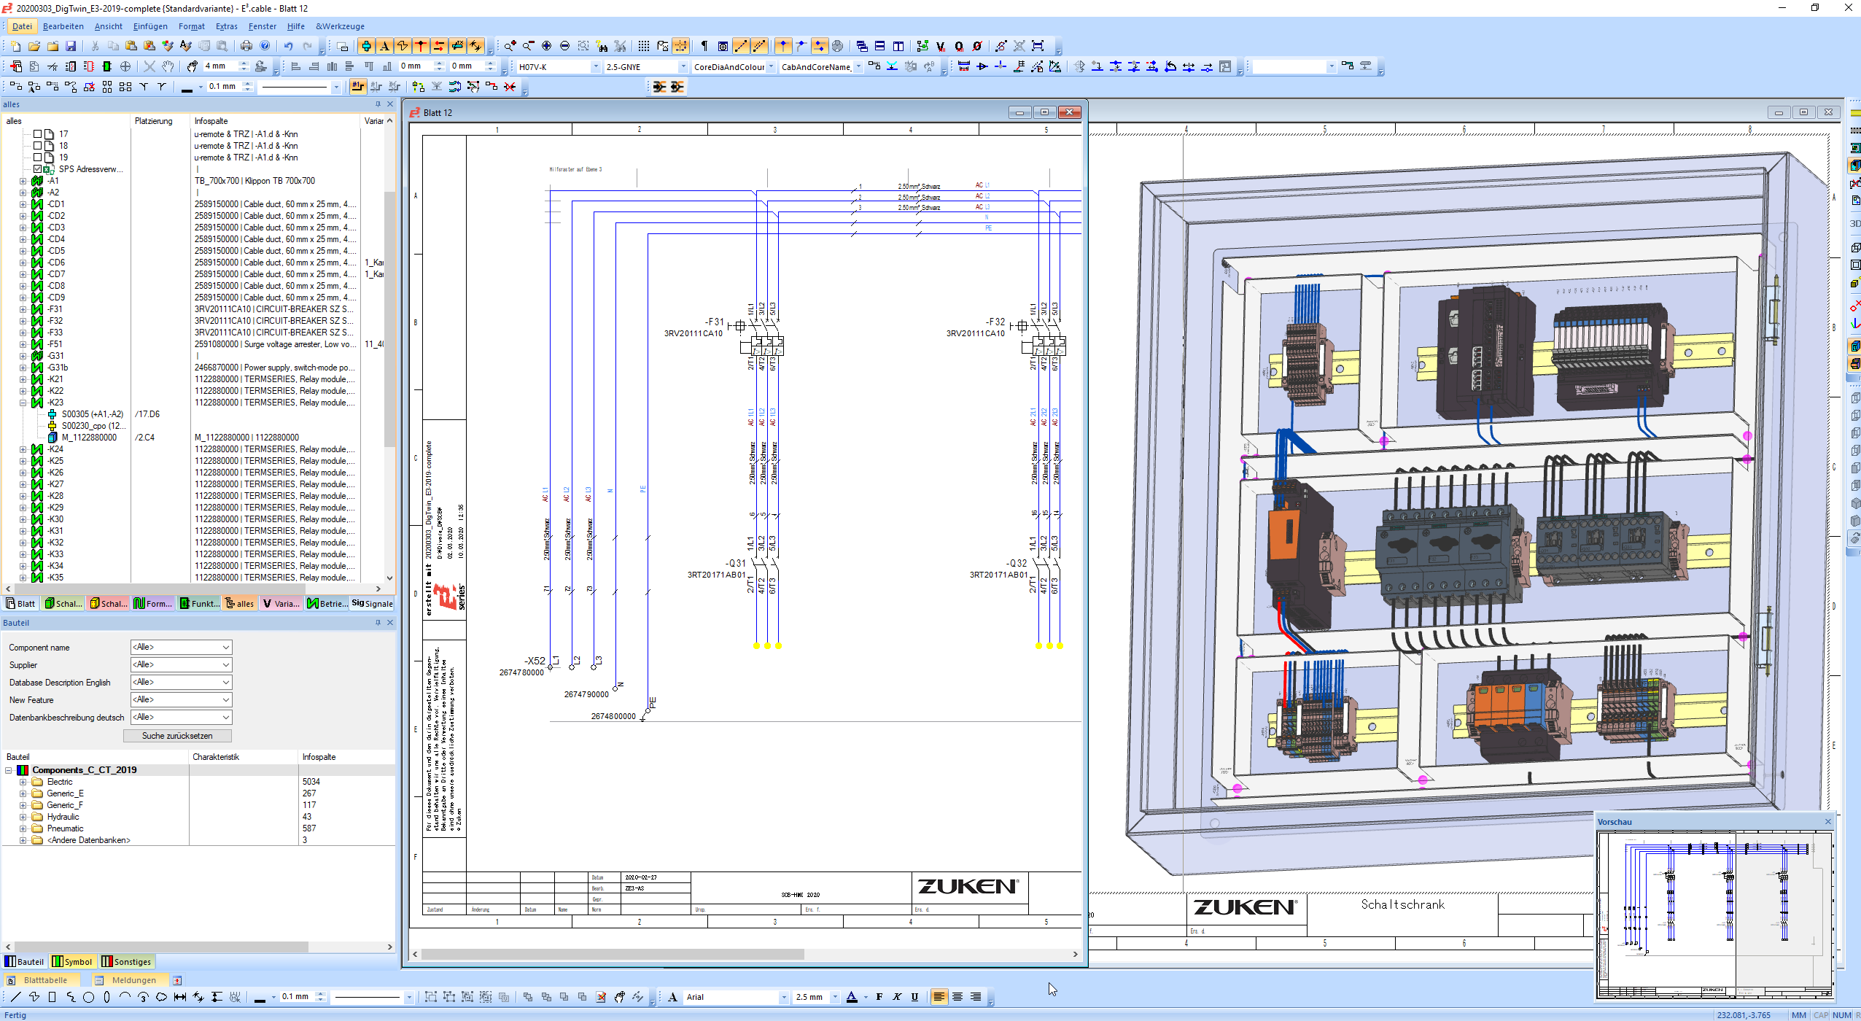The width and height of the screenshot is (1861, 1021).
Task: Click the bold 'F' text format icon
Action: 879,997
